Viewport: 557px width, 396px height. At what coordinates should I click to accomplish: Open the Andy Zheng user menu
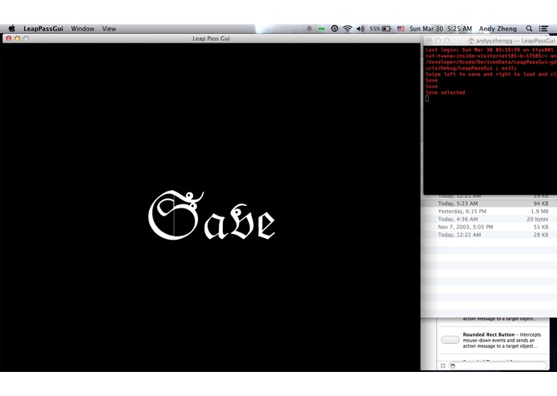pos(498,29)
